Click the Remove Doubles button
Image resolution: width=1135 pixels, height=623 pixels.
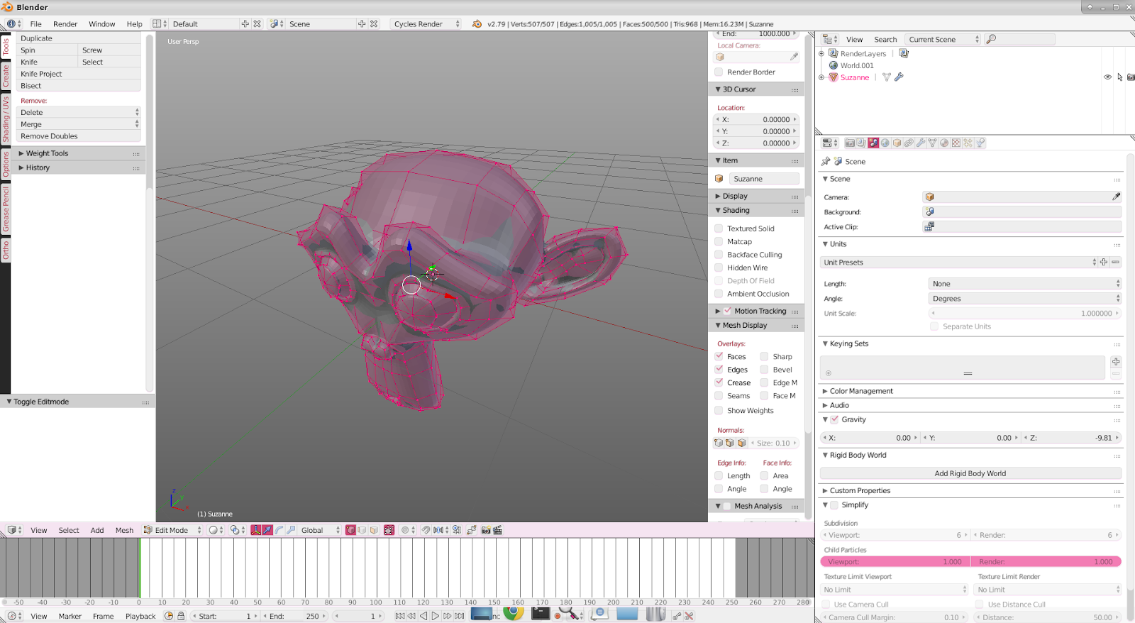79,136
